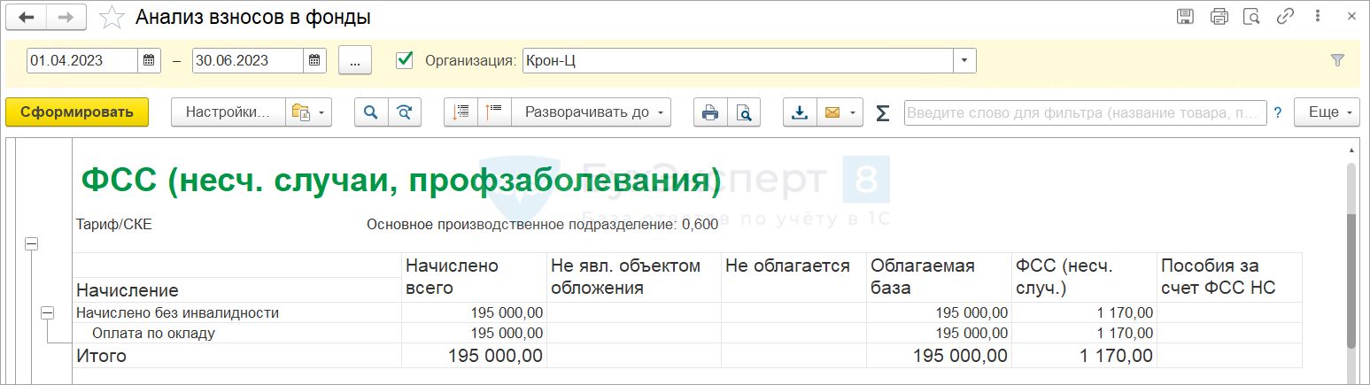Click the save report floppy disk icon
Image resolution: width=1370 pixels, height=385 pixels.
(1185, 17)
